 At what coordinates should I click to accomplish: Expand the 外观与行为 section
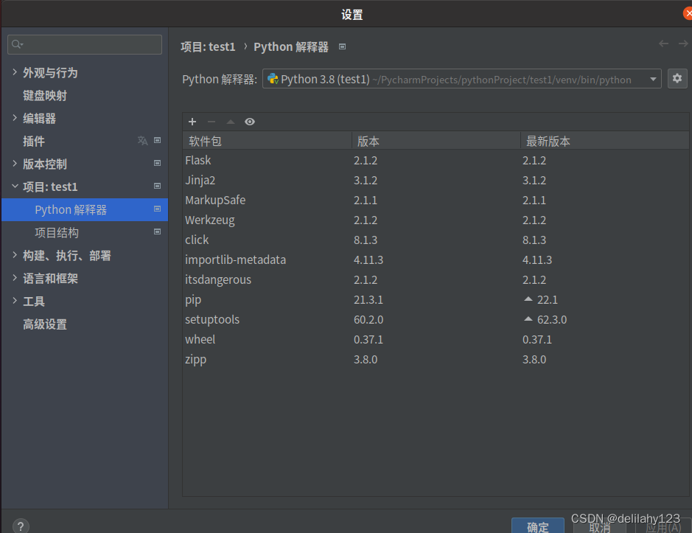[x=13, y=72]
